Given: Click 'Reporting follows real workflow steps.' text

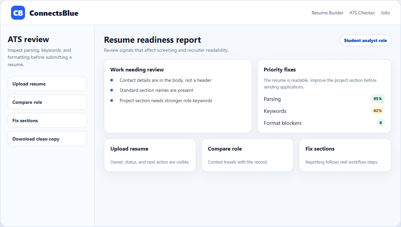Looking at the screenshot, I should point(342,162).
